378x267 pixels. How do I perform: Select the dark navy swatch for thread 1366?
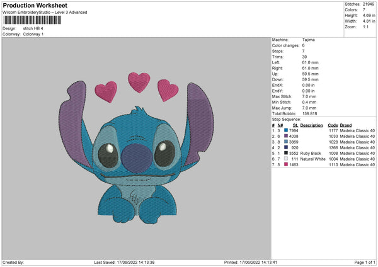[286, 147]
